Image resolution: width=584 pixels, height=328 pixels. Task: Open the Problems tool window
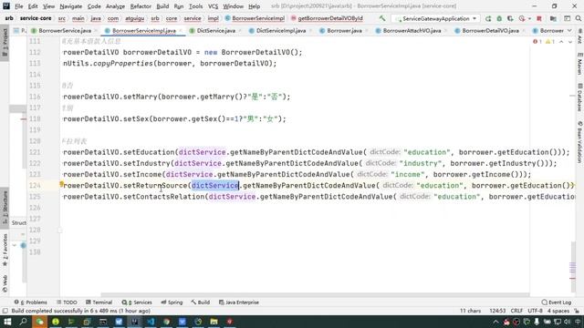30,302
